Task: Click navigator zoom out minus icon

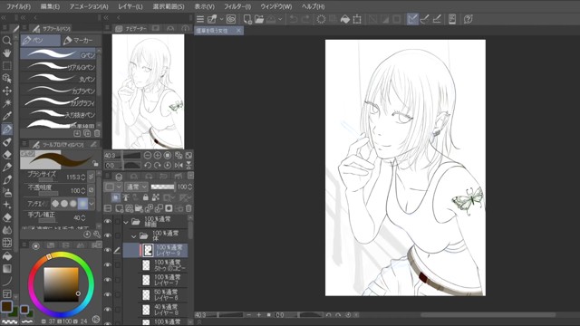Action: 147,155
